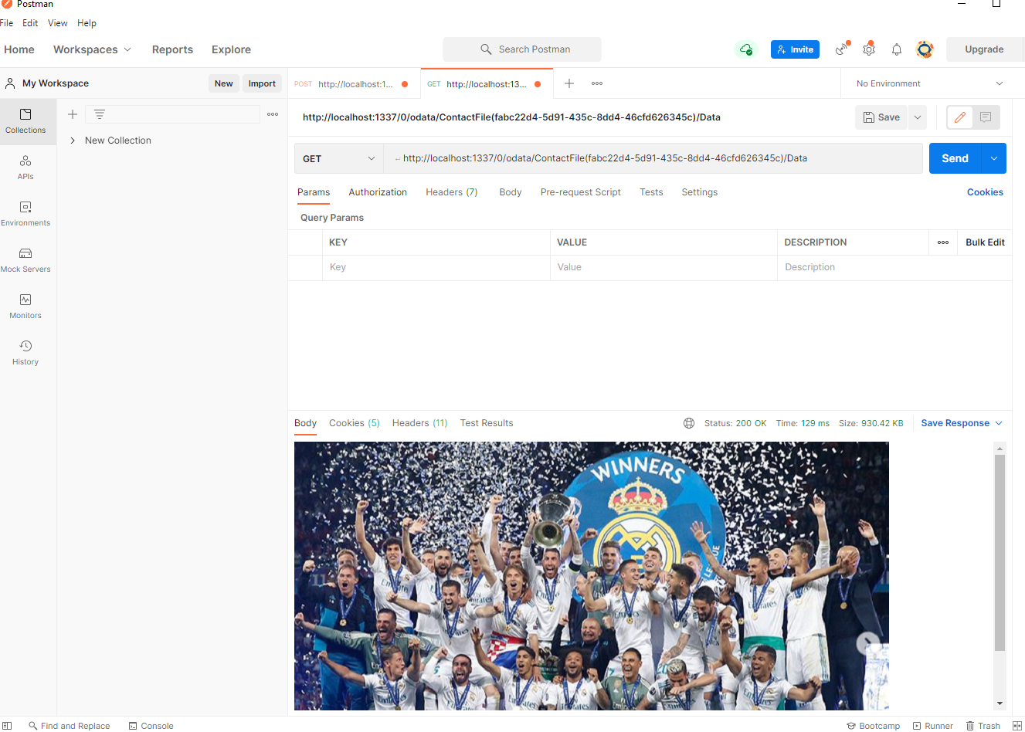Click Bulk Edit for query params
Image resolution: width=1025 pixels, height=732 pixels.
(985, 242)
